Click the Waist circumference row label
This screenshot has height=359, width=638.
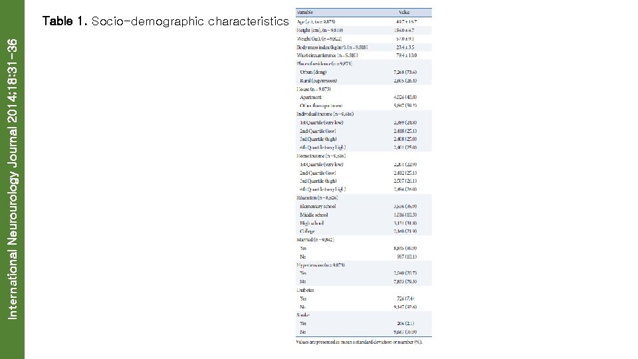(330, 55)
